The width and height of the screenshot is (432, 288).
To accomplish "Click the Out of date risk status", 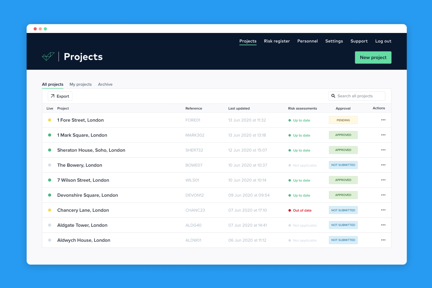I will (x=300, y=211).
